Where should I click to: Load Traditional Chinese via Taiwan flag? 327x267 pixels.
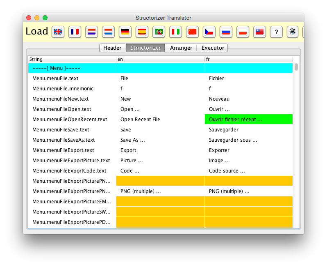[259, 32]
